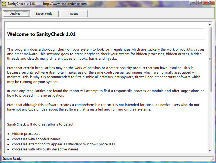Click the vertical scrollbar thumb
The height and width of the screenshot is (163, 216).
click(210, 59)
